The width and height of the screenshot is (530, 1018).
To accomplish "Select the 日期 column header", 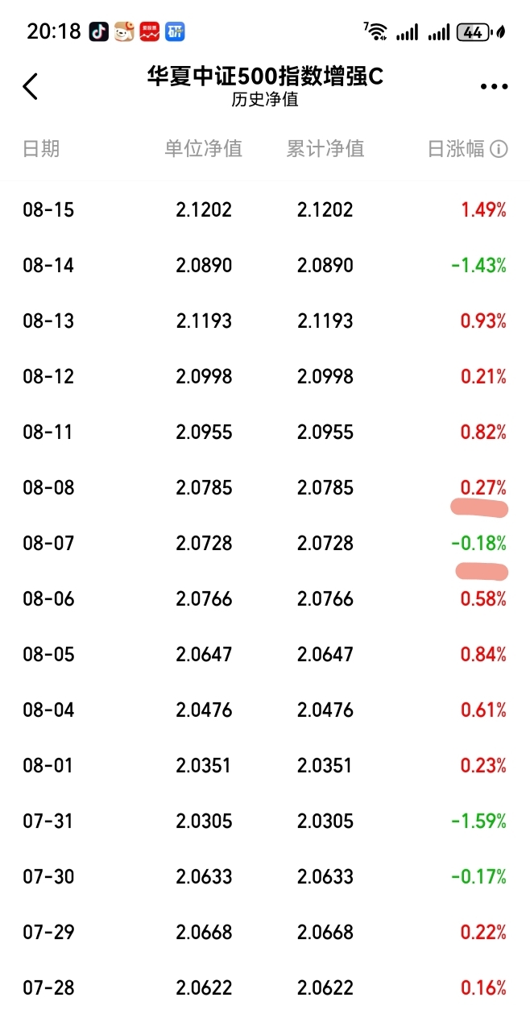I will click(41, 149).
